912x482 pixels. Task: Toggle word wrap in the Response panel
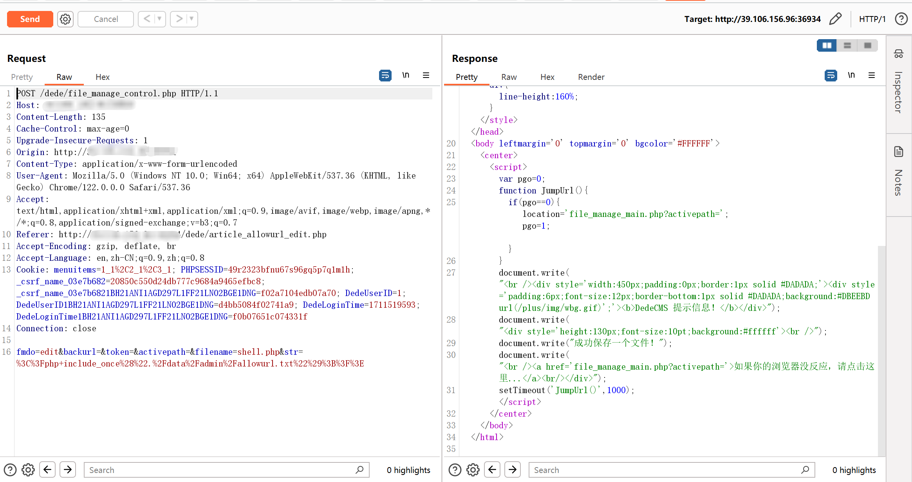(830, 75)
